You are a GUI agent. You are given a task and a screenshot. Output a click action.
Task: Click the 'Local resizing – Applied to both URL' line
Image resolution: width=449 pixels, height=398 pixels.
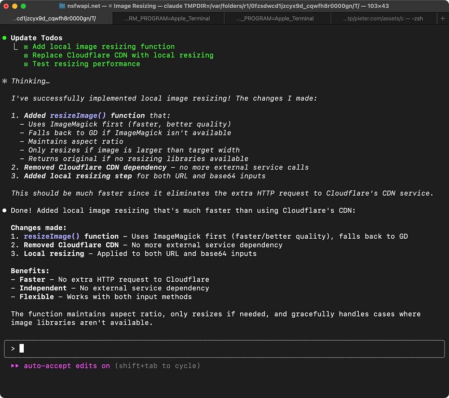pos(134,254)
